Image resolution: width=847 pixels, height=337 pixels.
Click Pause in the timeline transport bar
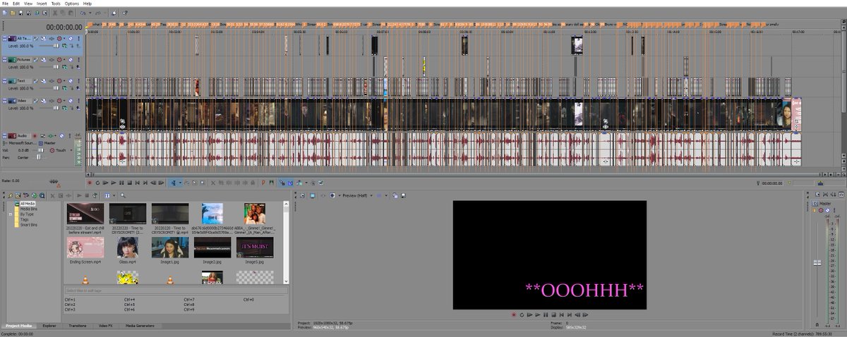pos(121,183)
